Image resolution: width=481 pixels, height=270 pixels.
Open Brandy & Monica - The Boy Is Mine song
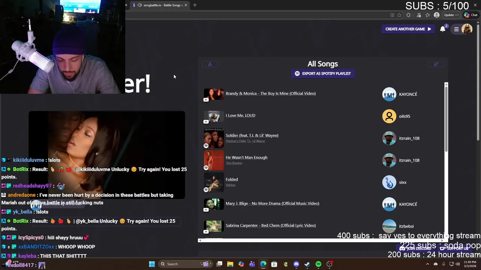click(271, 93)
